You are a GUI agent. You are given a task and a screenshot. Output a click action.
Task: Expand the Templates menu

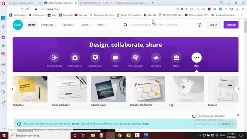(x=49, y=25)
